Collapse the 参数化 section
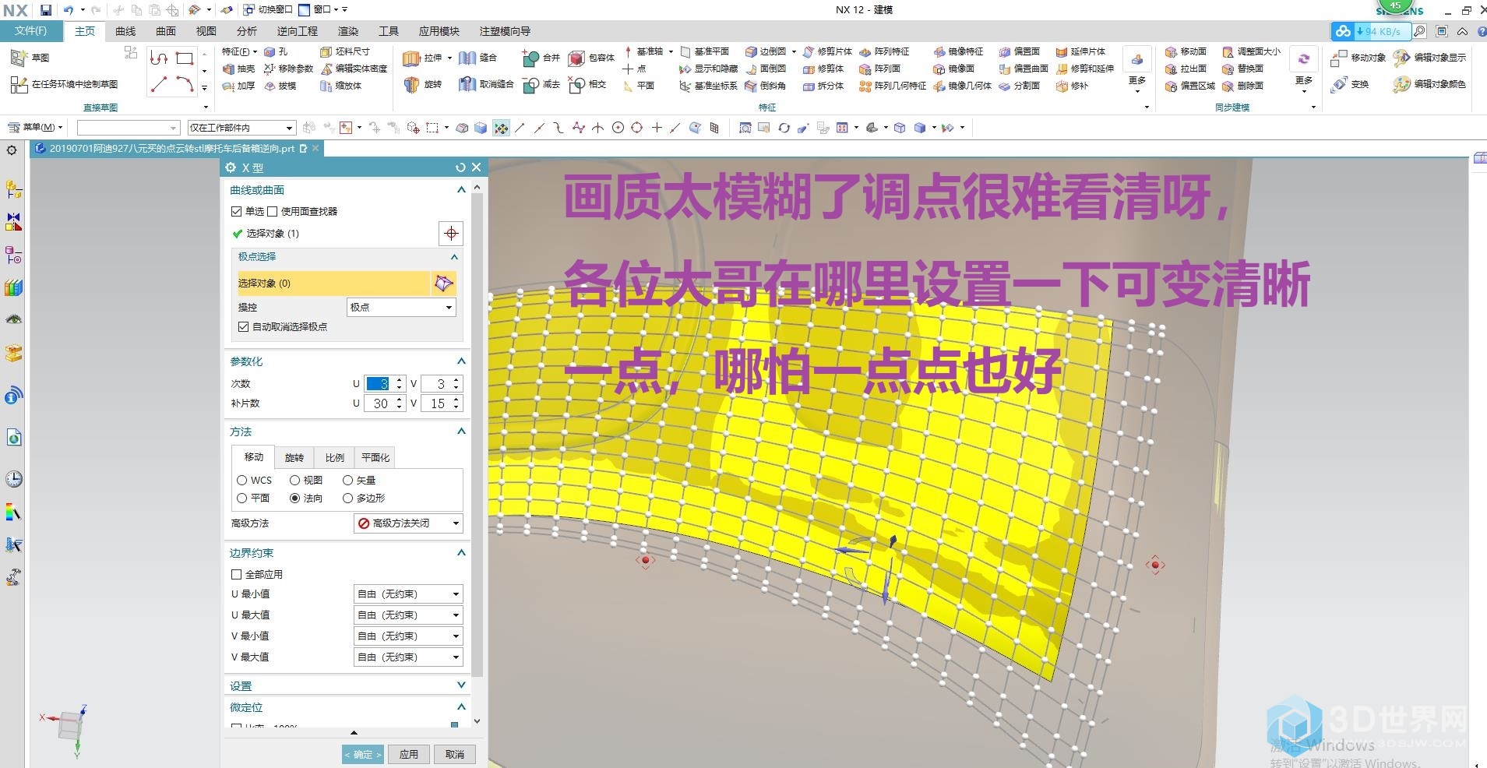This screenshot has width=1487, height=768. pos(461,361)
